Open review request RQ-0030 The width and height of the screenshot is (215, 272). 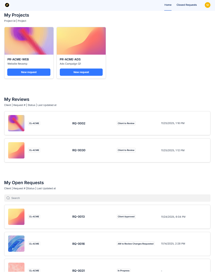tap(79, 150)
